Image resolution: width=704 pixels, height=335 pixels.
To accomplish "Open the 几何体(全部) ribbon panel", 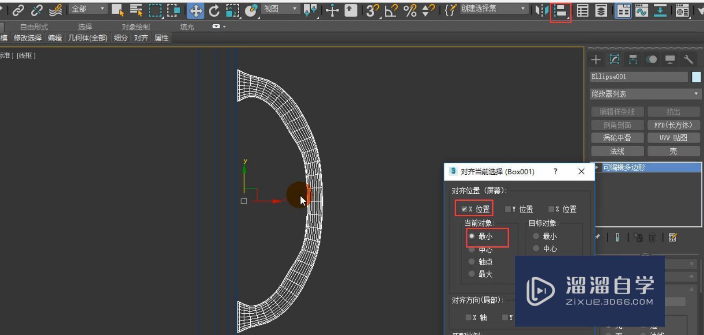I will 88,38.
